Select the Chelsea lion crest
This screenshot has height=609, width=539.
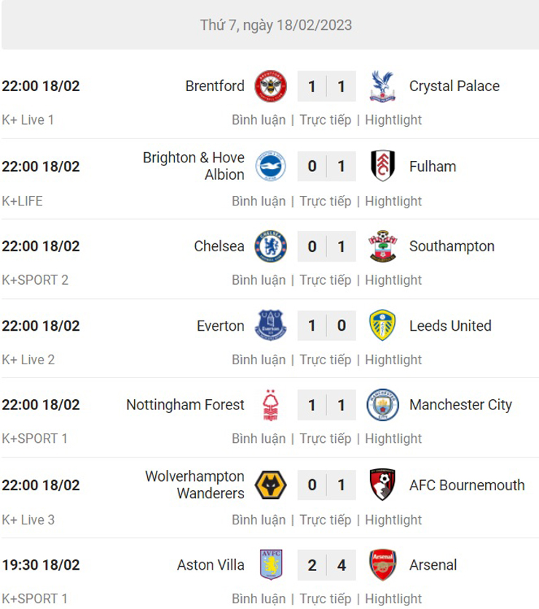pos(271,246)
